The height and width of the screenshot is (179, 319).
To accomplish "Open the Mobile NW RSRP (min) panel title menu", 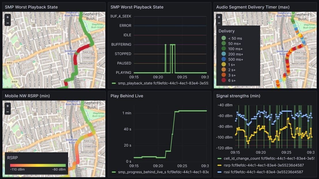I will tap(27, 96).
